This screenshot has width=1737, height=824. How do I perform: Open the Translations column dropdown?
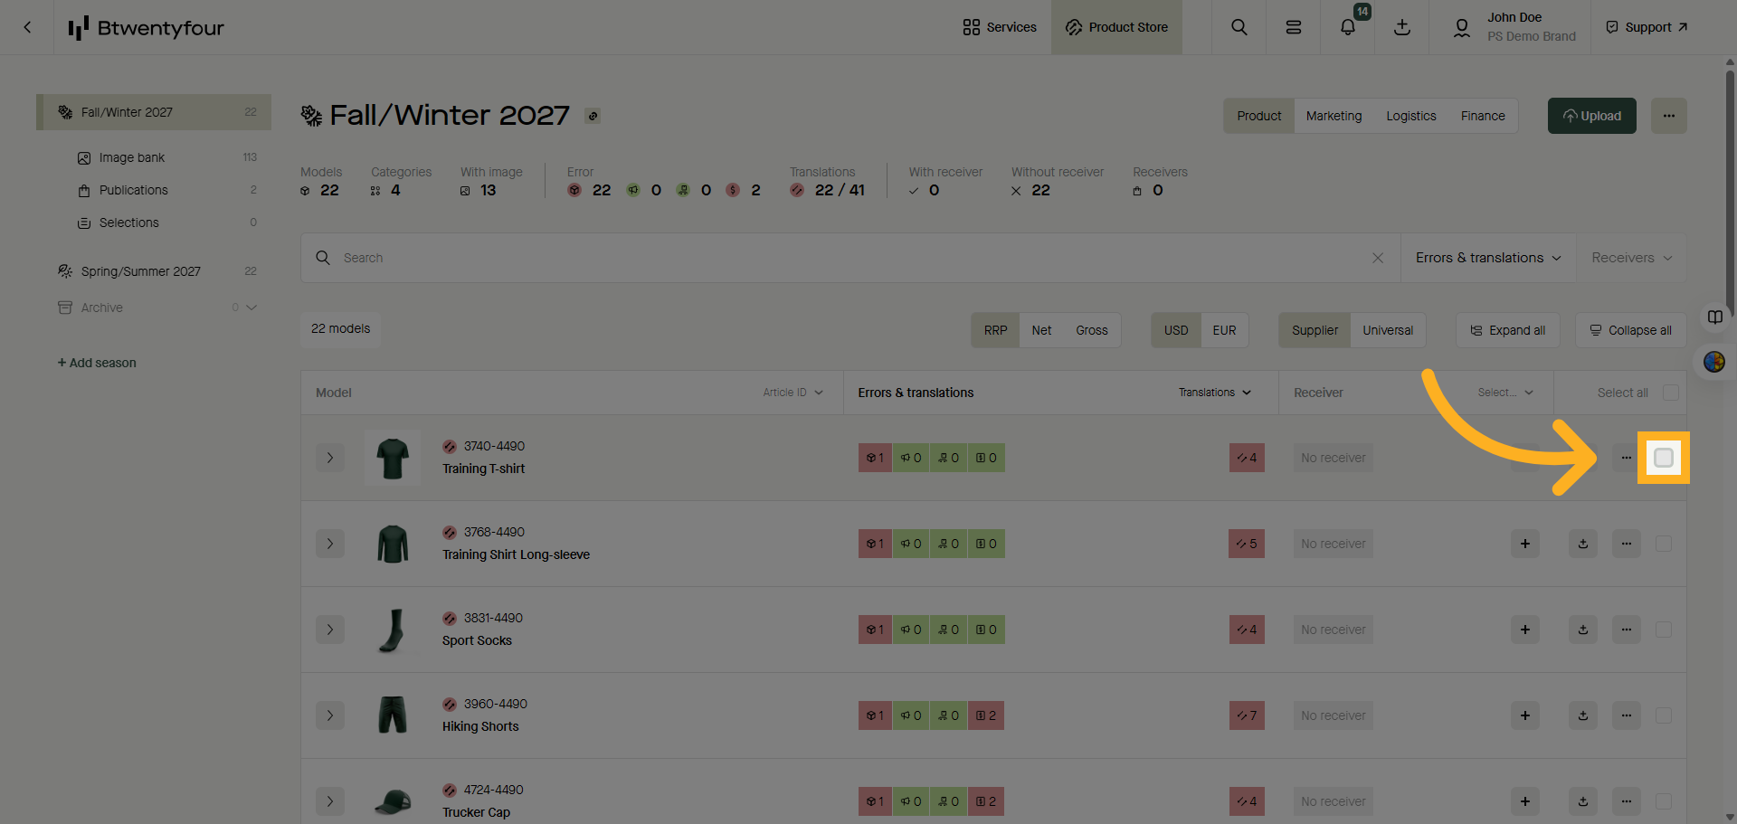click(x=1214, y=393)
